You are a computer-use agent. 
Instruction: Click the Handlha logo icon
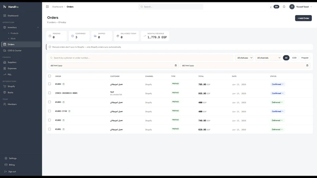pyautogui.click(x=5, y=7)
